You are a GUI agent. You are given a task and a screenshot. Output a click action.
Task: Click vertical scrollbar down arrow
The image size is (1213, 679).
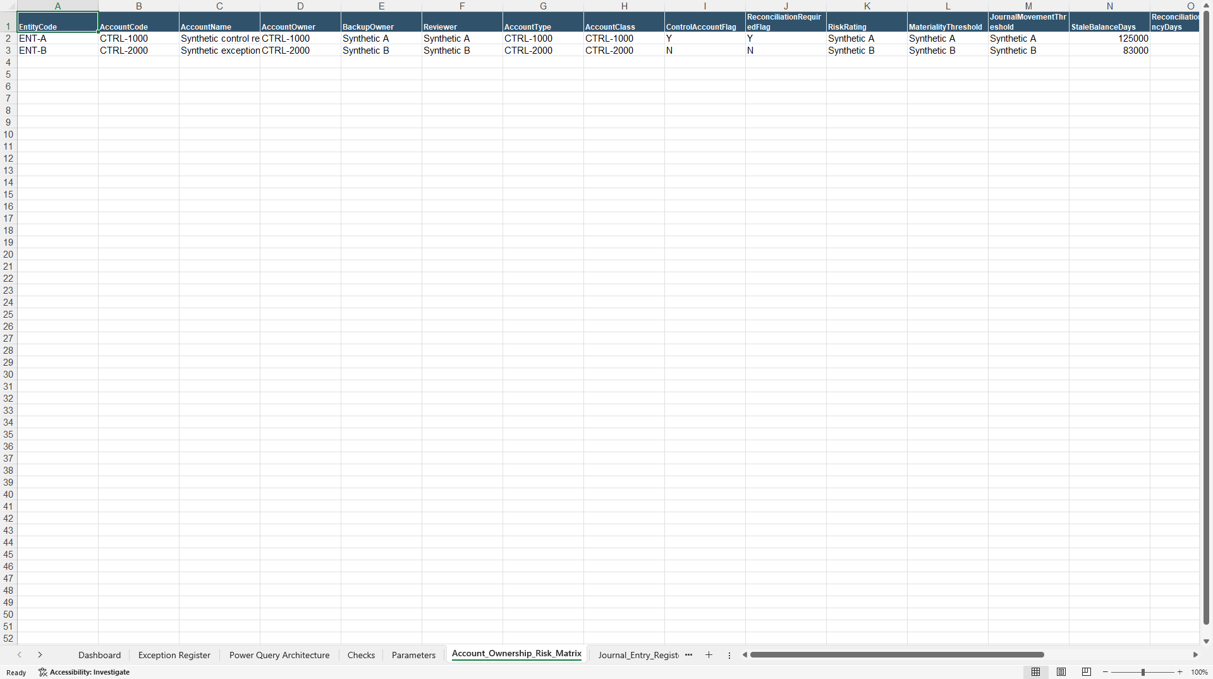(x=1206, y=641)
